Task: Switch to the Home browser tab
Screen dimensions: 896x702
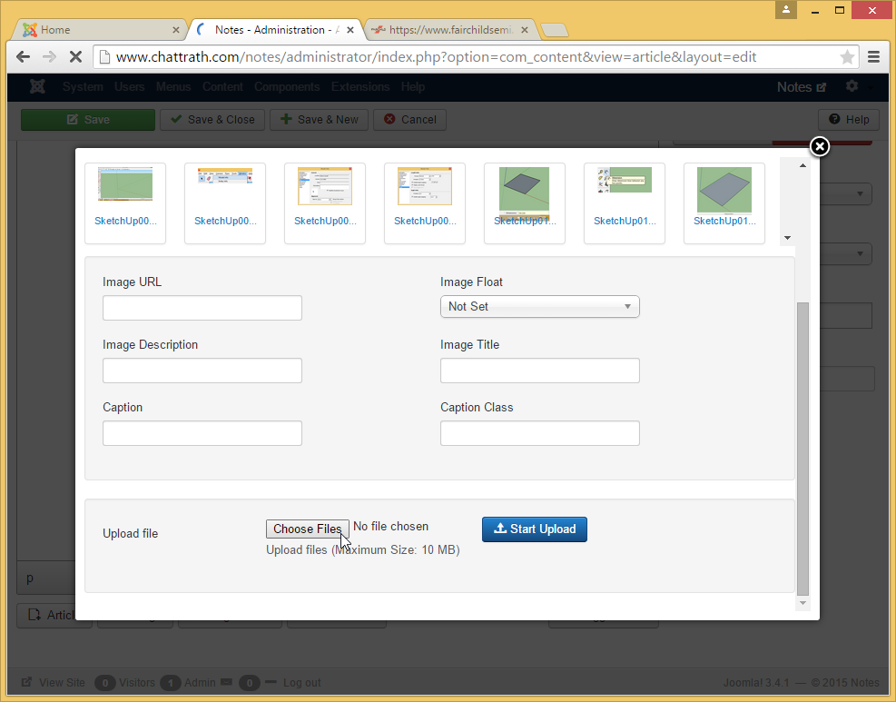Action: pos(100,30)
